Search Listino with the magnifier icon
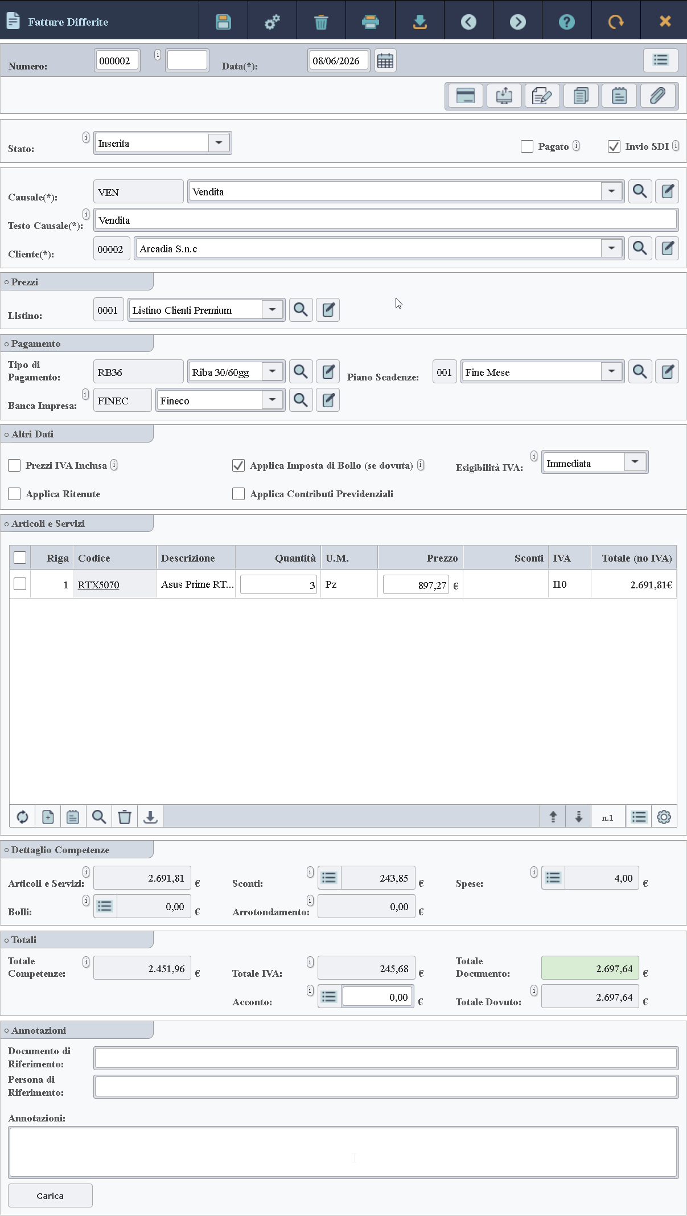687x1216 pixels. 301,310
